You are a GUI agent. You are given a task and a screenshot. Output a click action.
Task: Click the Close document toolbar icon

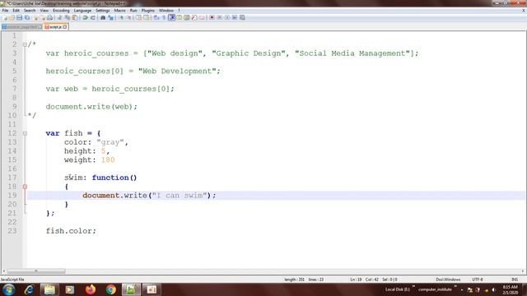tap(35, 17)
